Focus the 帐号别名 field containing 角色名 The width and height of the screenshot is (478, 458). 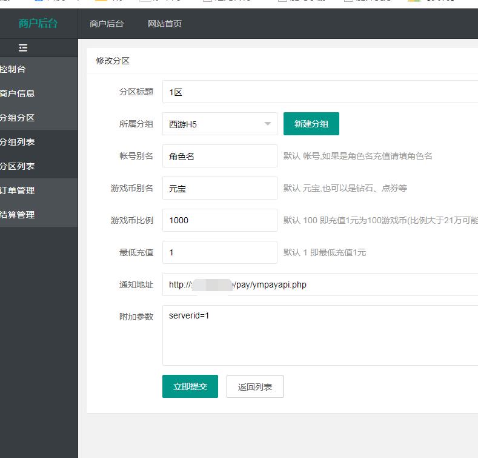click(219, 156)
